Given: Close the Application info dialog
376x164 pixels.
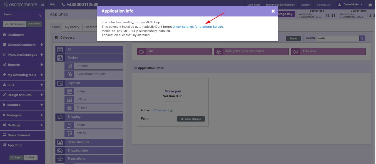Looking at the screenshot, I should (273, 11).
